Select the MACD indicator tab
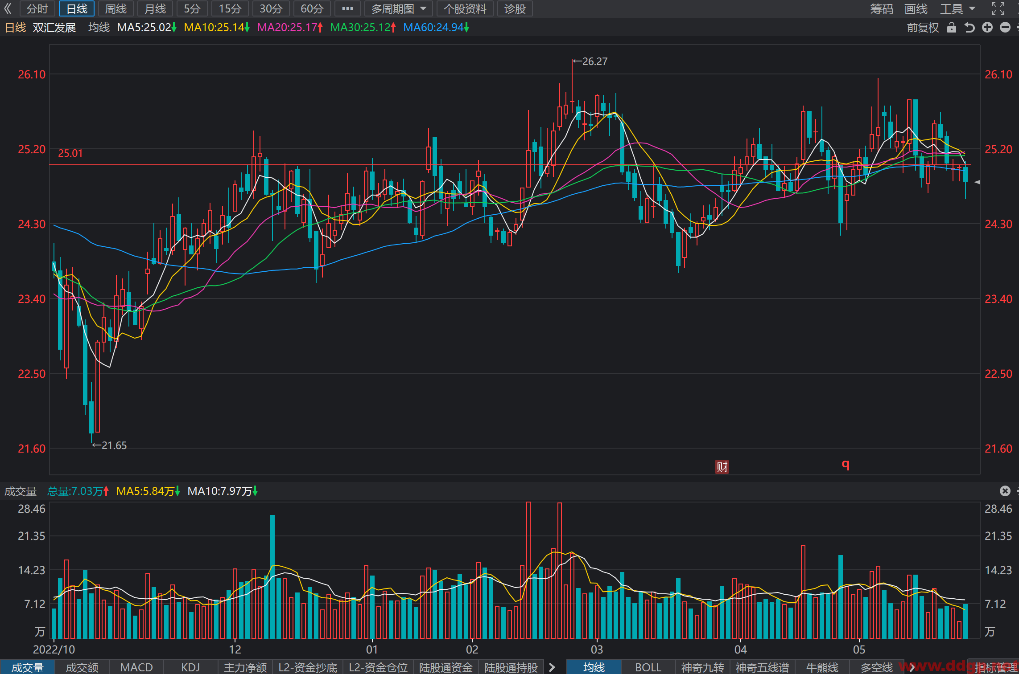This screenshot has width=1019, height=674. click(136, 667)
